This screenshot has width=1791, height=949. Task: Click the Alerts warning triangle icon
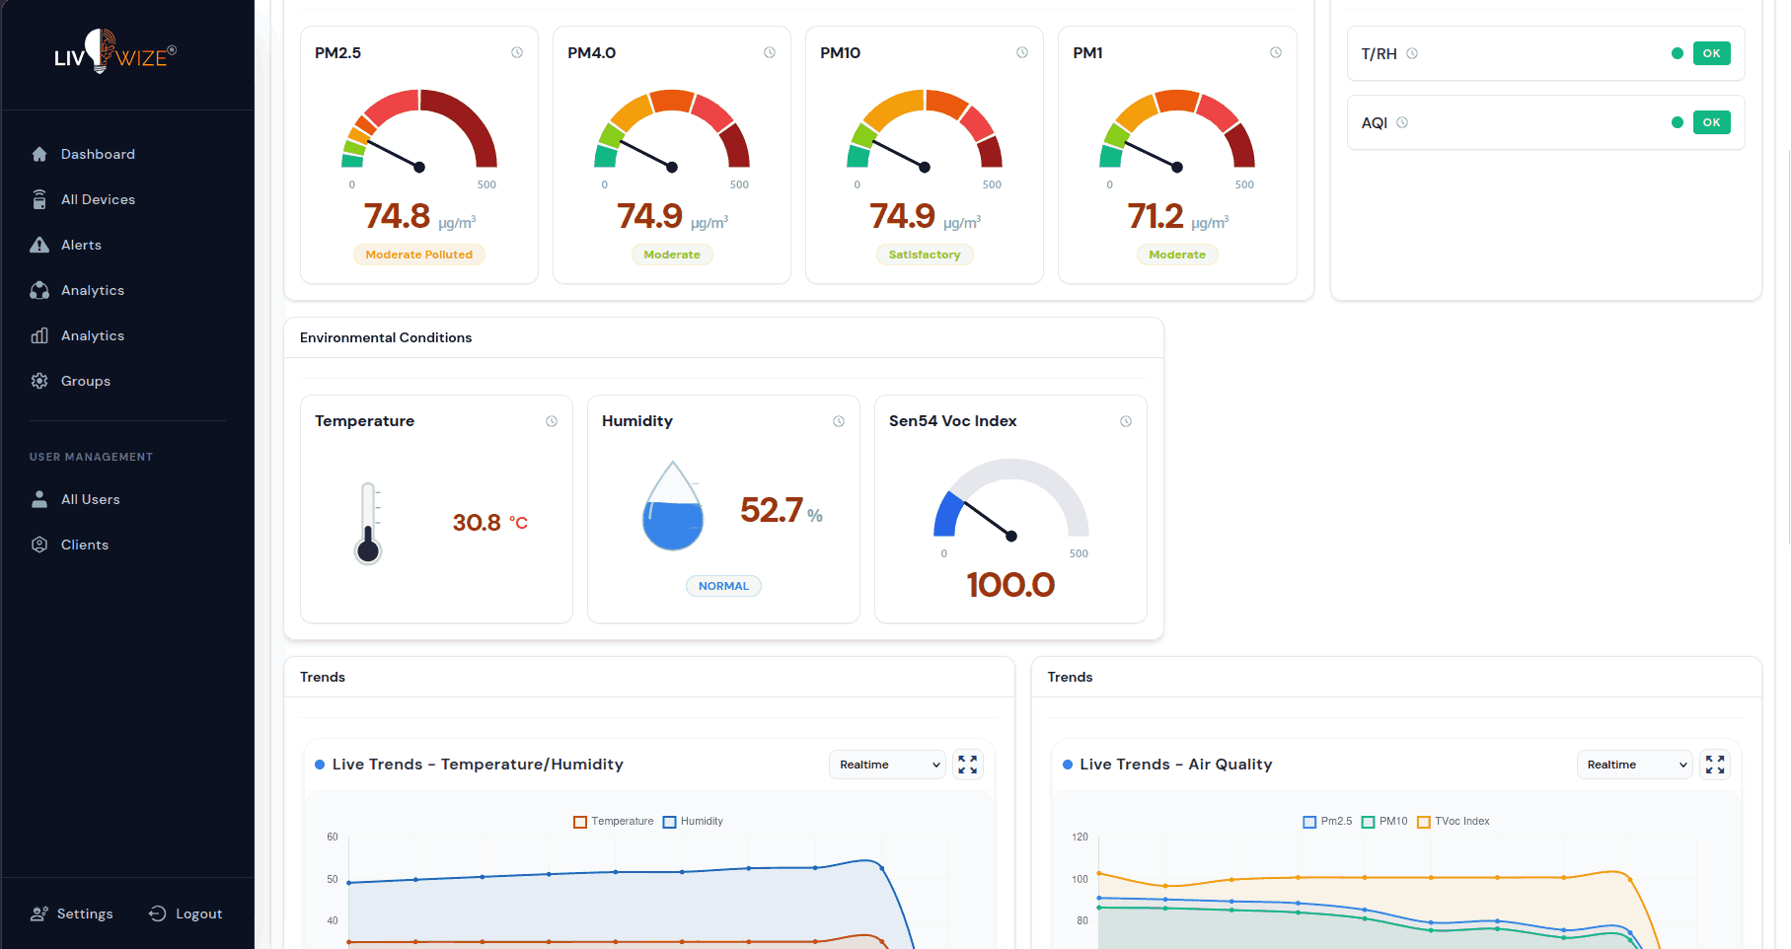(39, 245)
